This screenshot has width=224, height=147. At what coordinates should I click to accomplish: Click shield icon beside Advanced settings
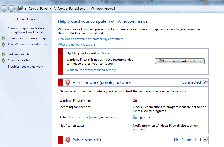click(4, 60)
